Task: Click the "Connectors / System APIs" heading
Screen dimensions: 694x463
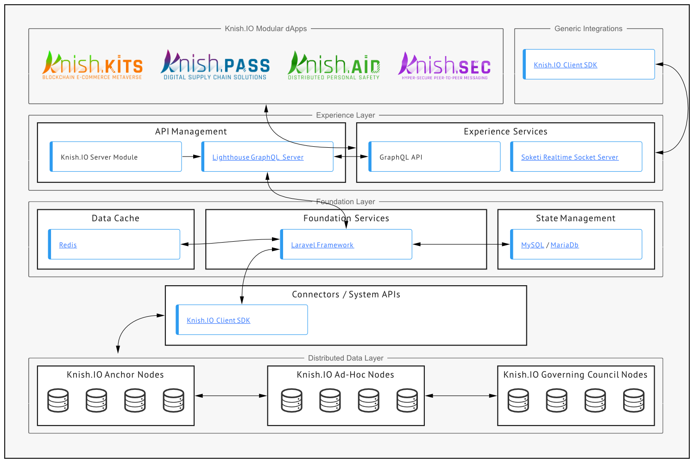Action: [346, 294]
